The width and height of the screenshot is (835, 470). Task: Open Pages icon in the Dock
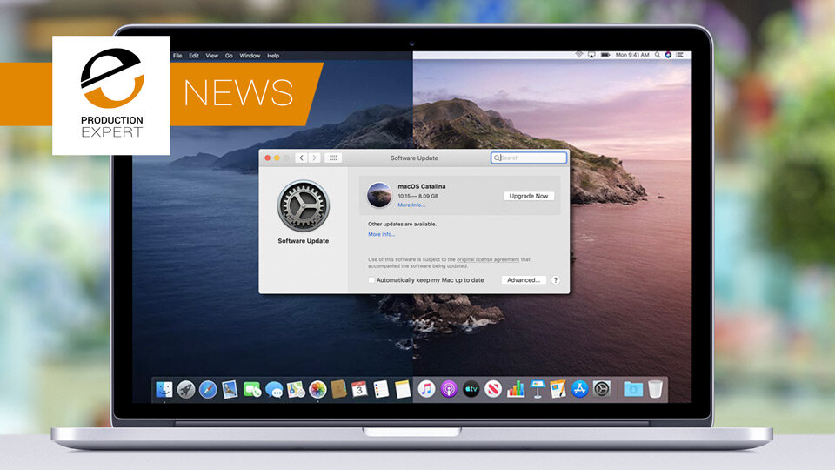coord(558,390)
